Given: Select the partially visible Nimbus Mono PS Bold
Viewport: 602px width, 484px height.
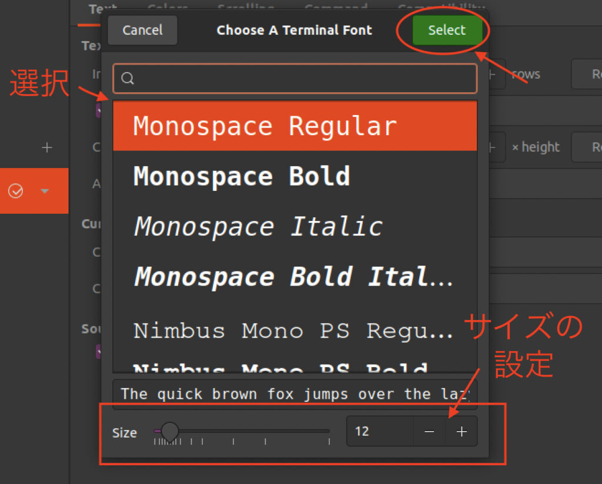Looking at the screenshot, I should [295, 368].
